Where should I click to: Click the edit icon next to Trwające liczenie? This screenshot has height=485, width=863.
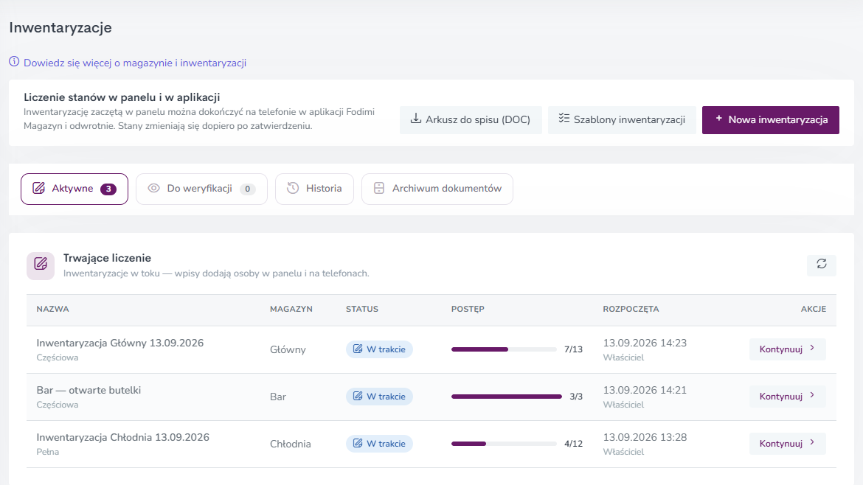click(41, 265)
